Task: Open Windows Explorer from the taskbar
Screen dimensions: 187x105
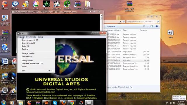Action: tap(21, 103)
